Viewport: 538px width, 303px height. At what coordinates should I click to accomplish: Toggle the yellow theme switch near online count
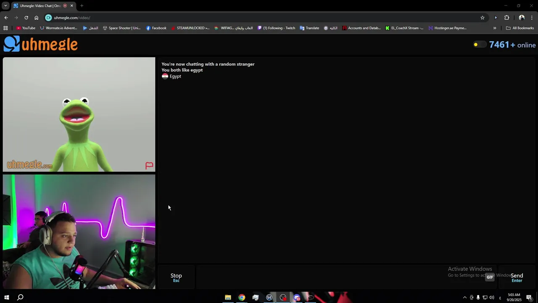coord(479,45)
